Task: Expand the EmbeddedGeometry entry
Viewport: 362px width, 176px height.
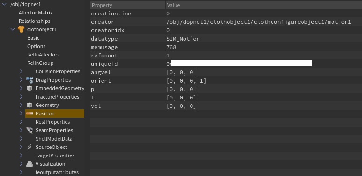Action: coord(21,88)
